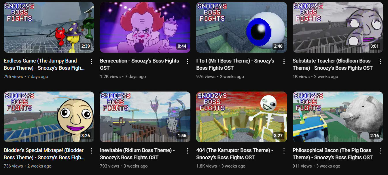The image size is (388, 175).
Task: Open more options for Endless Game video
Action: [x=91, y=61]
